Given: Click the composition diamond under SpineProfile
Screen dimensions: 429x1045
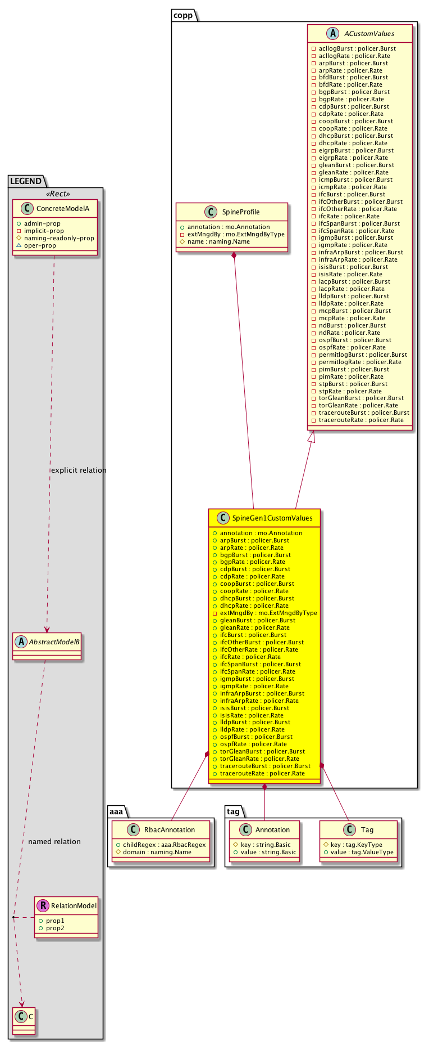Looking at the screenshot, I should tap(234, 256).
